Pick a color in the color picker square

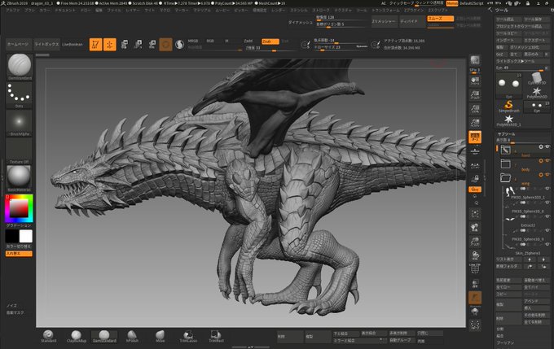19,208
